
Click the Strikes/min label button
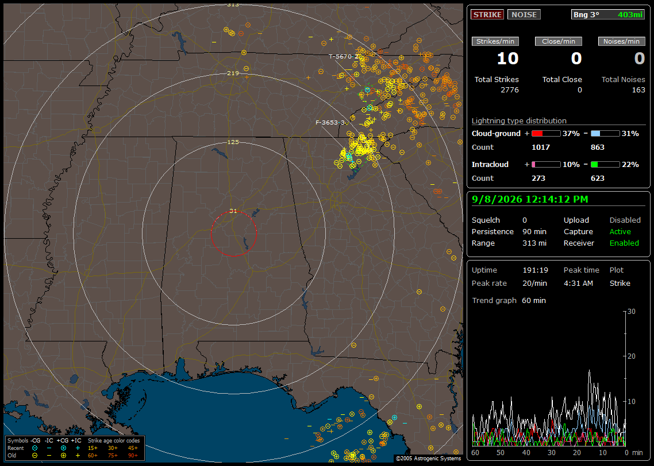(x=495, y=41)
